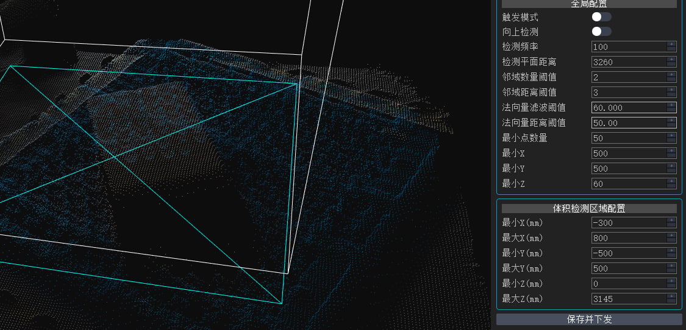Increase 最大X(mm) with its plus stepper

click(x=671, y=235)
